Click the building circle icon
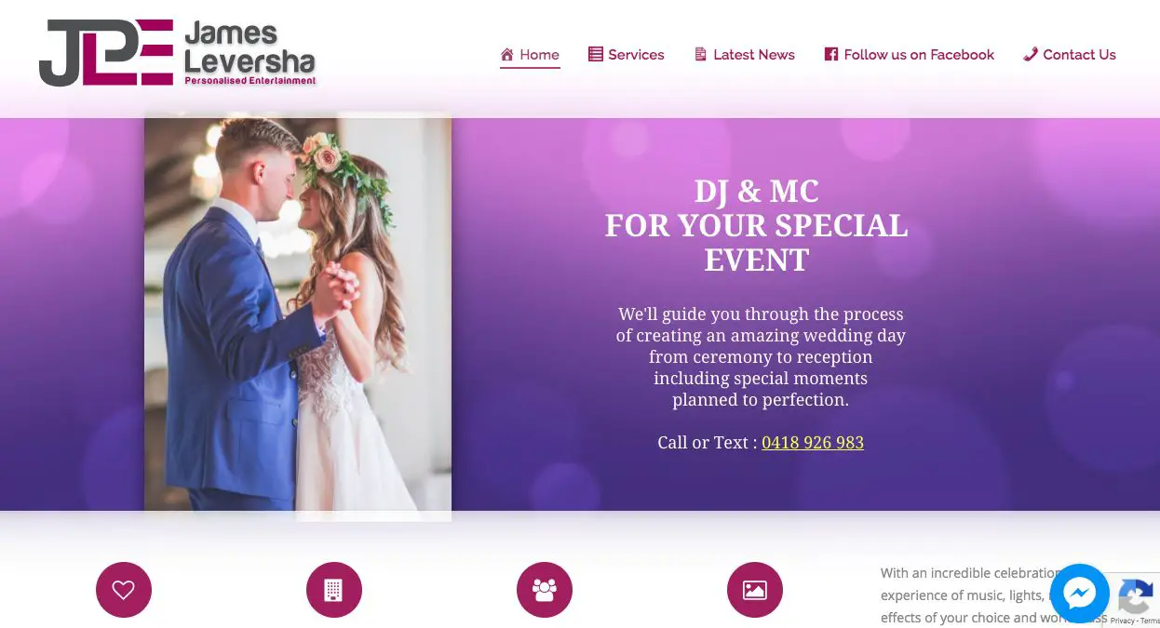Viewport: 1160px width, 628px height. pos(334,590)
